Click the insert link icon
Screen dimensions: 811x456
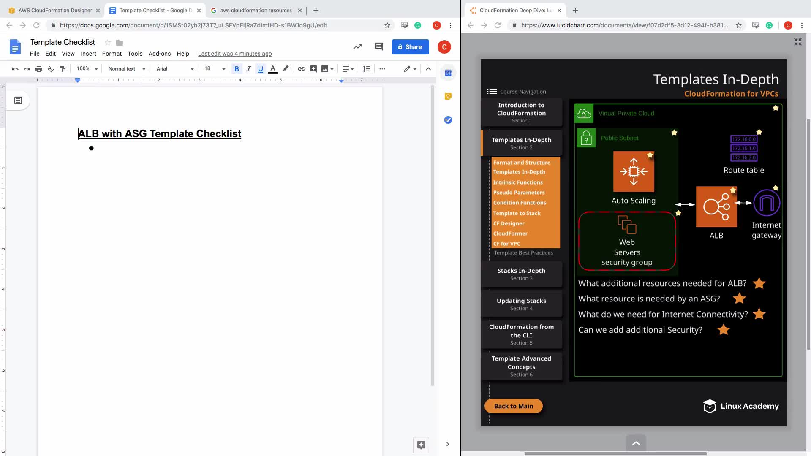point(301,69)
